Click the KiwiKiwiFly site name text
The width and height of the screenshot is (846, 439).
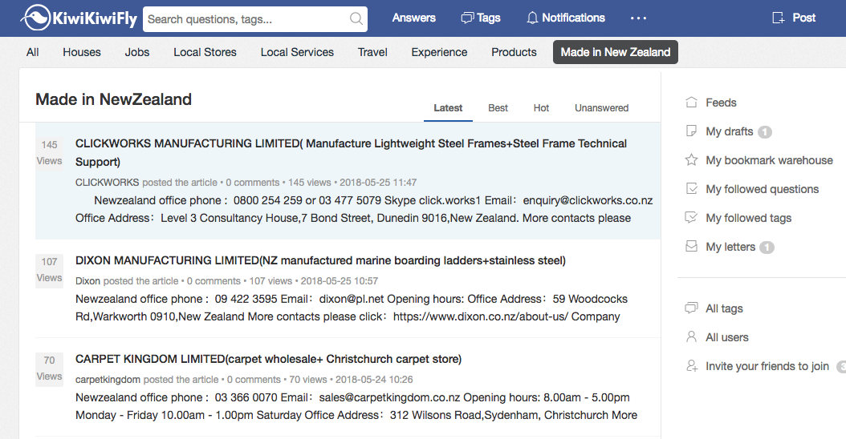point(95,19)
